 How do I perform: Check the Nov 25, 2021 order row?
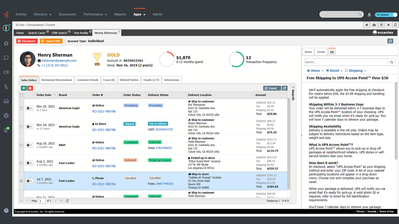(x=21, y=108)
